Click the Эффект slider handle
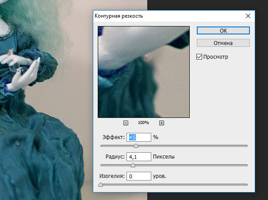 click(136, 146)
